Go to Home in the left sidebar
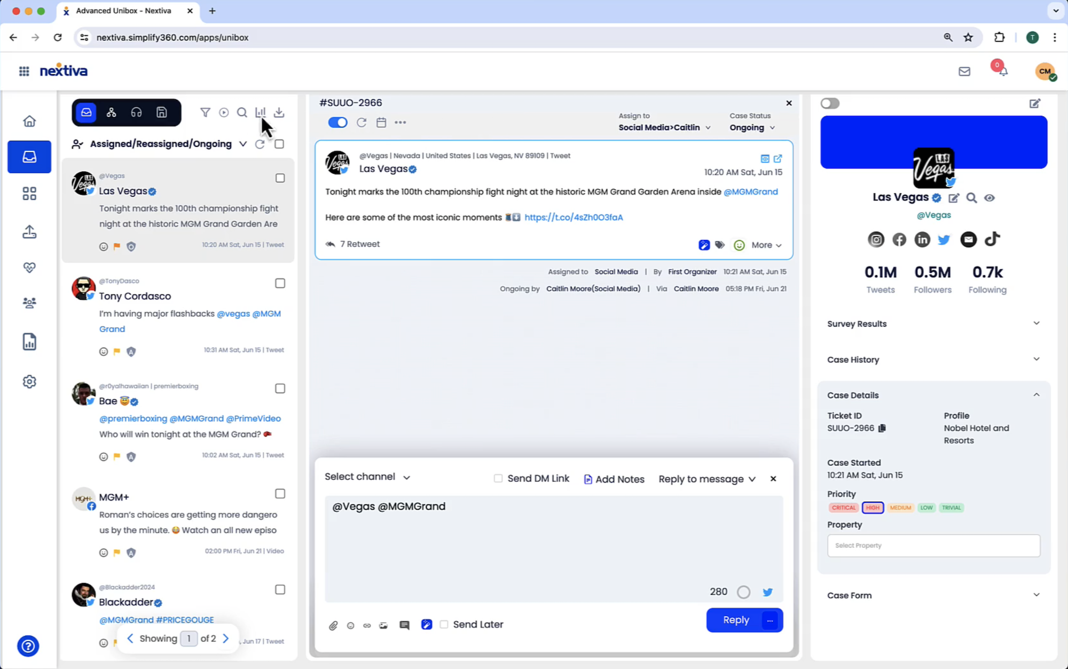 (29, 121)
